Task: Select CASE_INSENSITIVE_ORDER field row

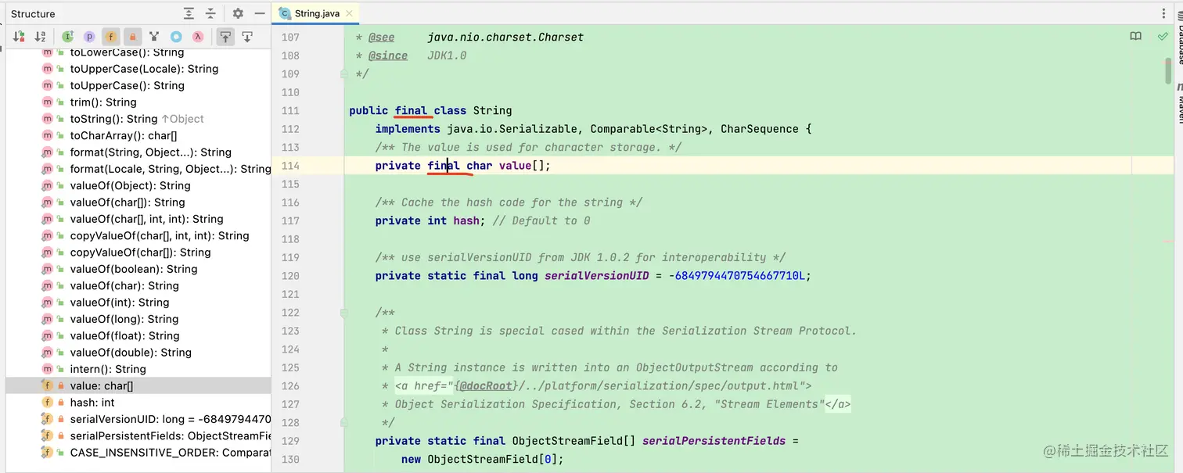Action: 170,453
